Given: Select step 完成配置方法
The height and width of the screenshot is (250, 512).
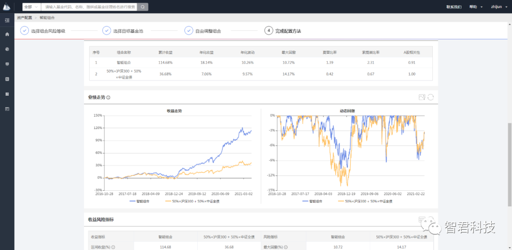Looking at the screenshot, I should coord(288,31).
